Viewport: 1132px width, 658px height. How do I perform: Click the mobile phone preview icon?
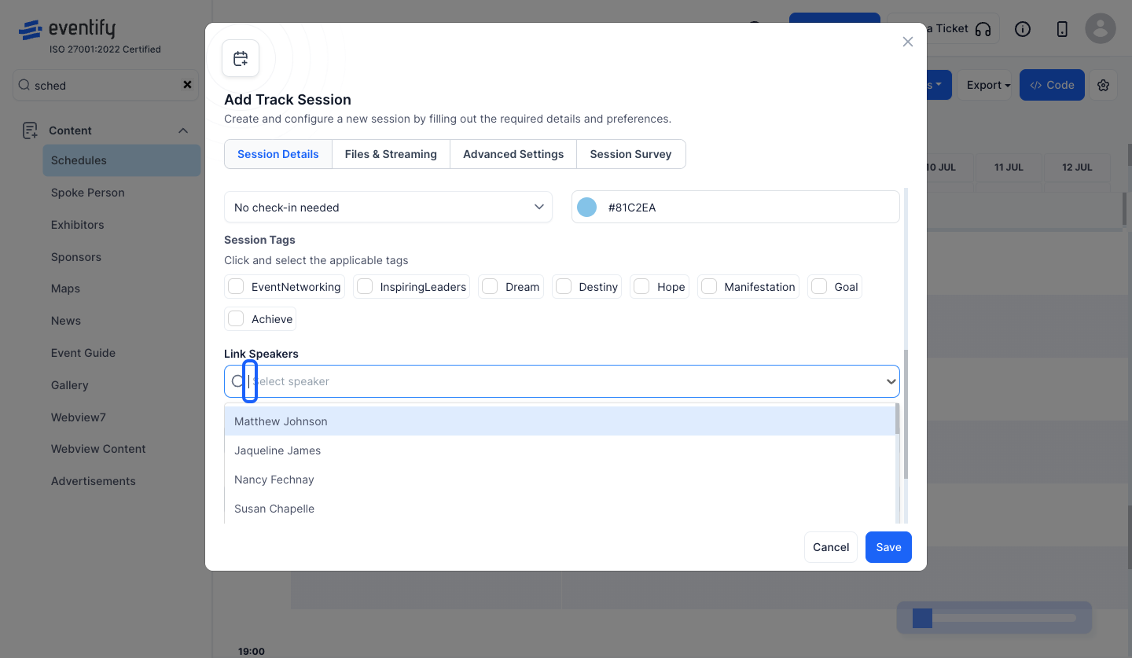point(1062,29)
